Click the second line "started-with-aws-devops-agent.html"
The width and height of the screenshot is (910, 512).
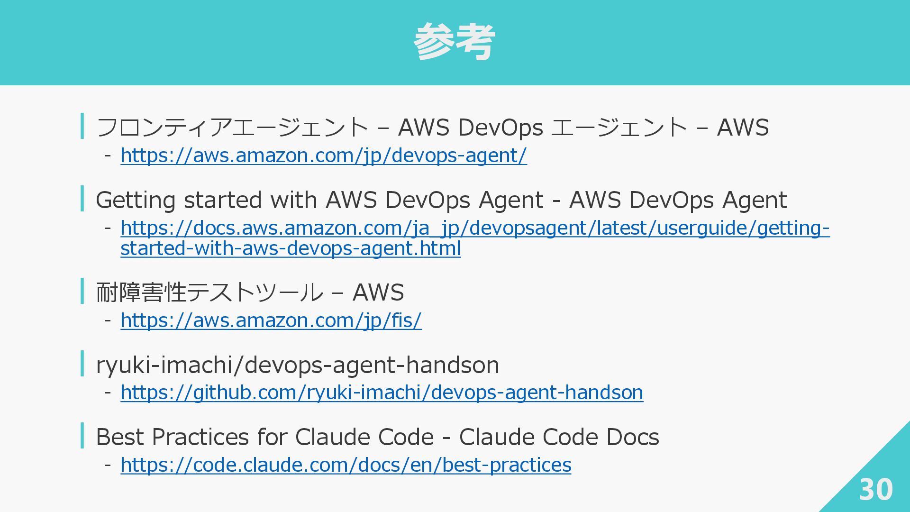(291, 248)
